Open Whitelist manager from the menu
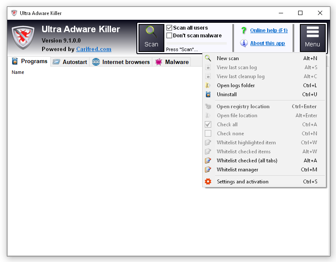 (x=264, y=169)
